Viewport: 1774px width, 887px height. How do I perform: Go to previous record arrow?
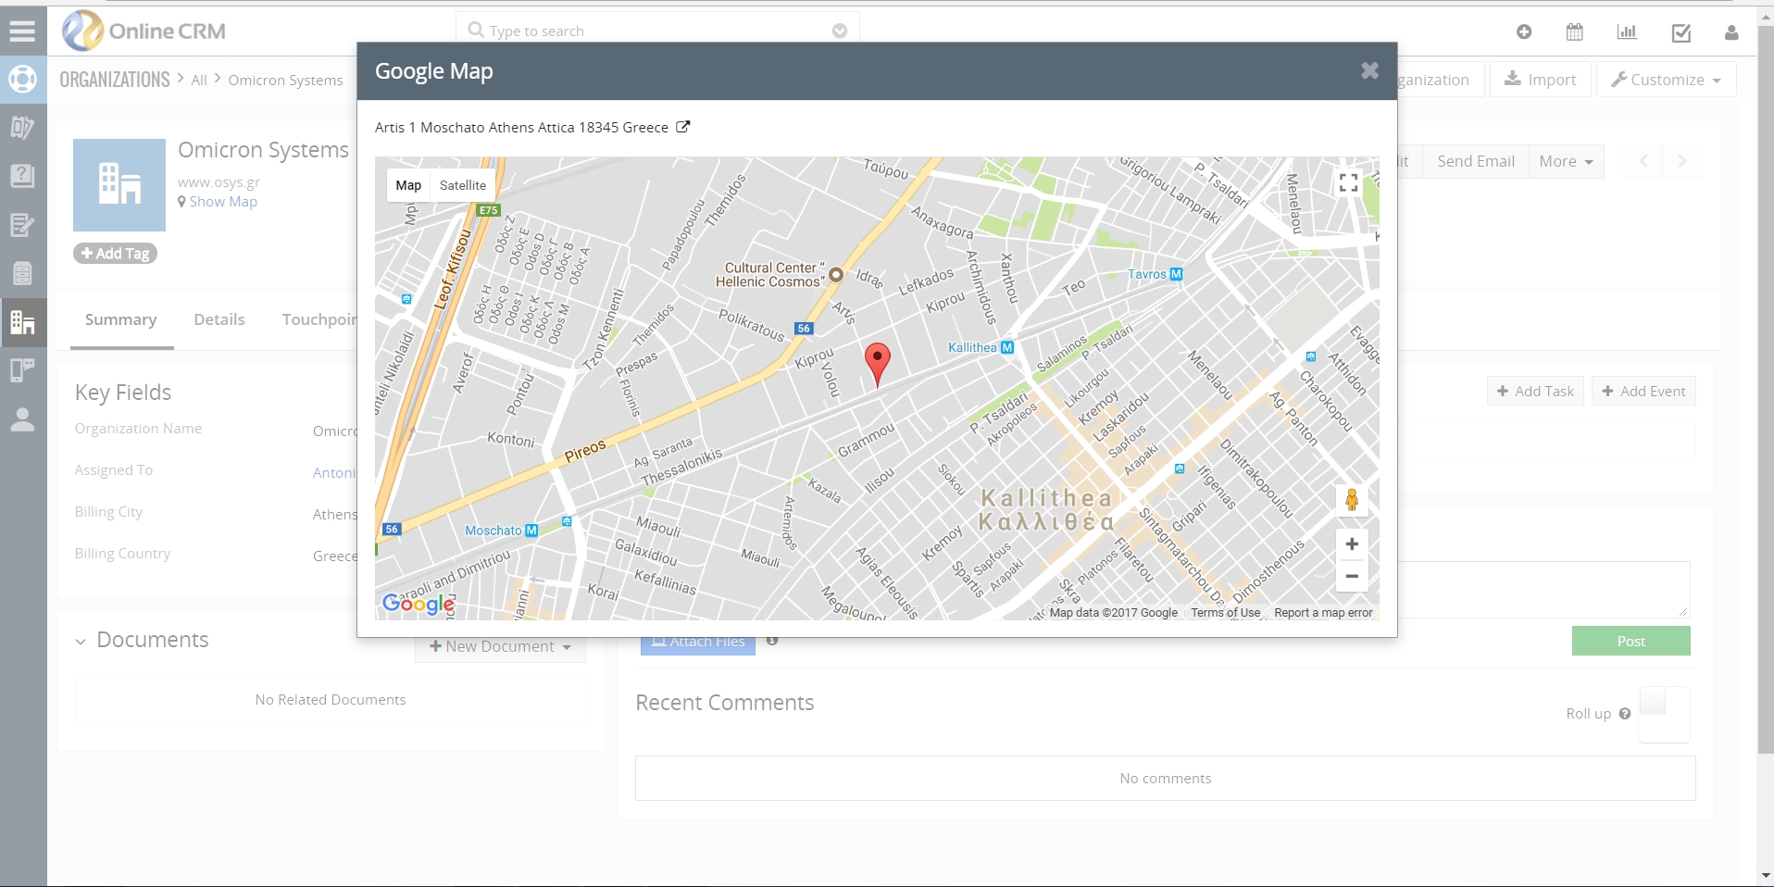(1643, 161)
